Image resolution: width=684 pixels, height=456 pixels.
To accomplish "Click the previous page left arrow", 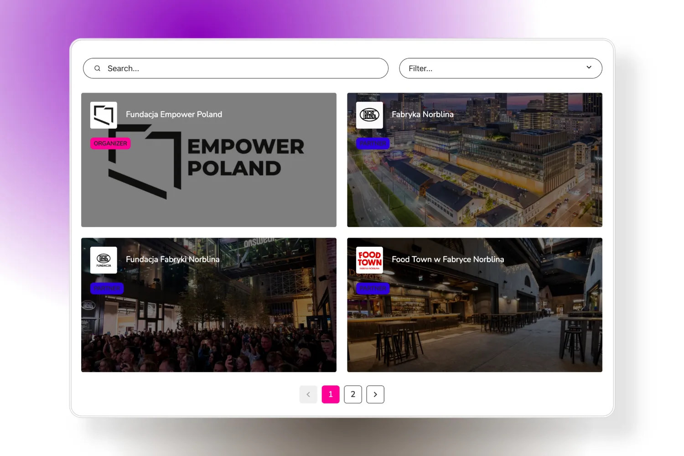I will pos(308,394).
